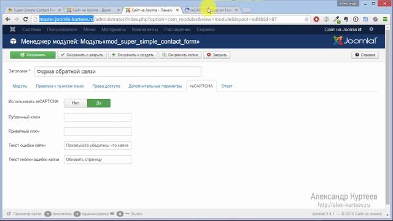
Task: Open the Меню menu
Action: pos(89,29)
